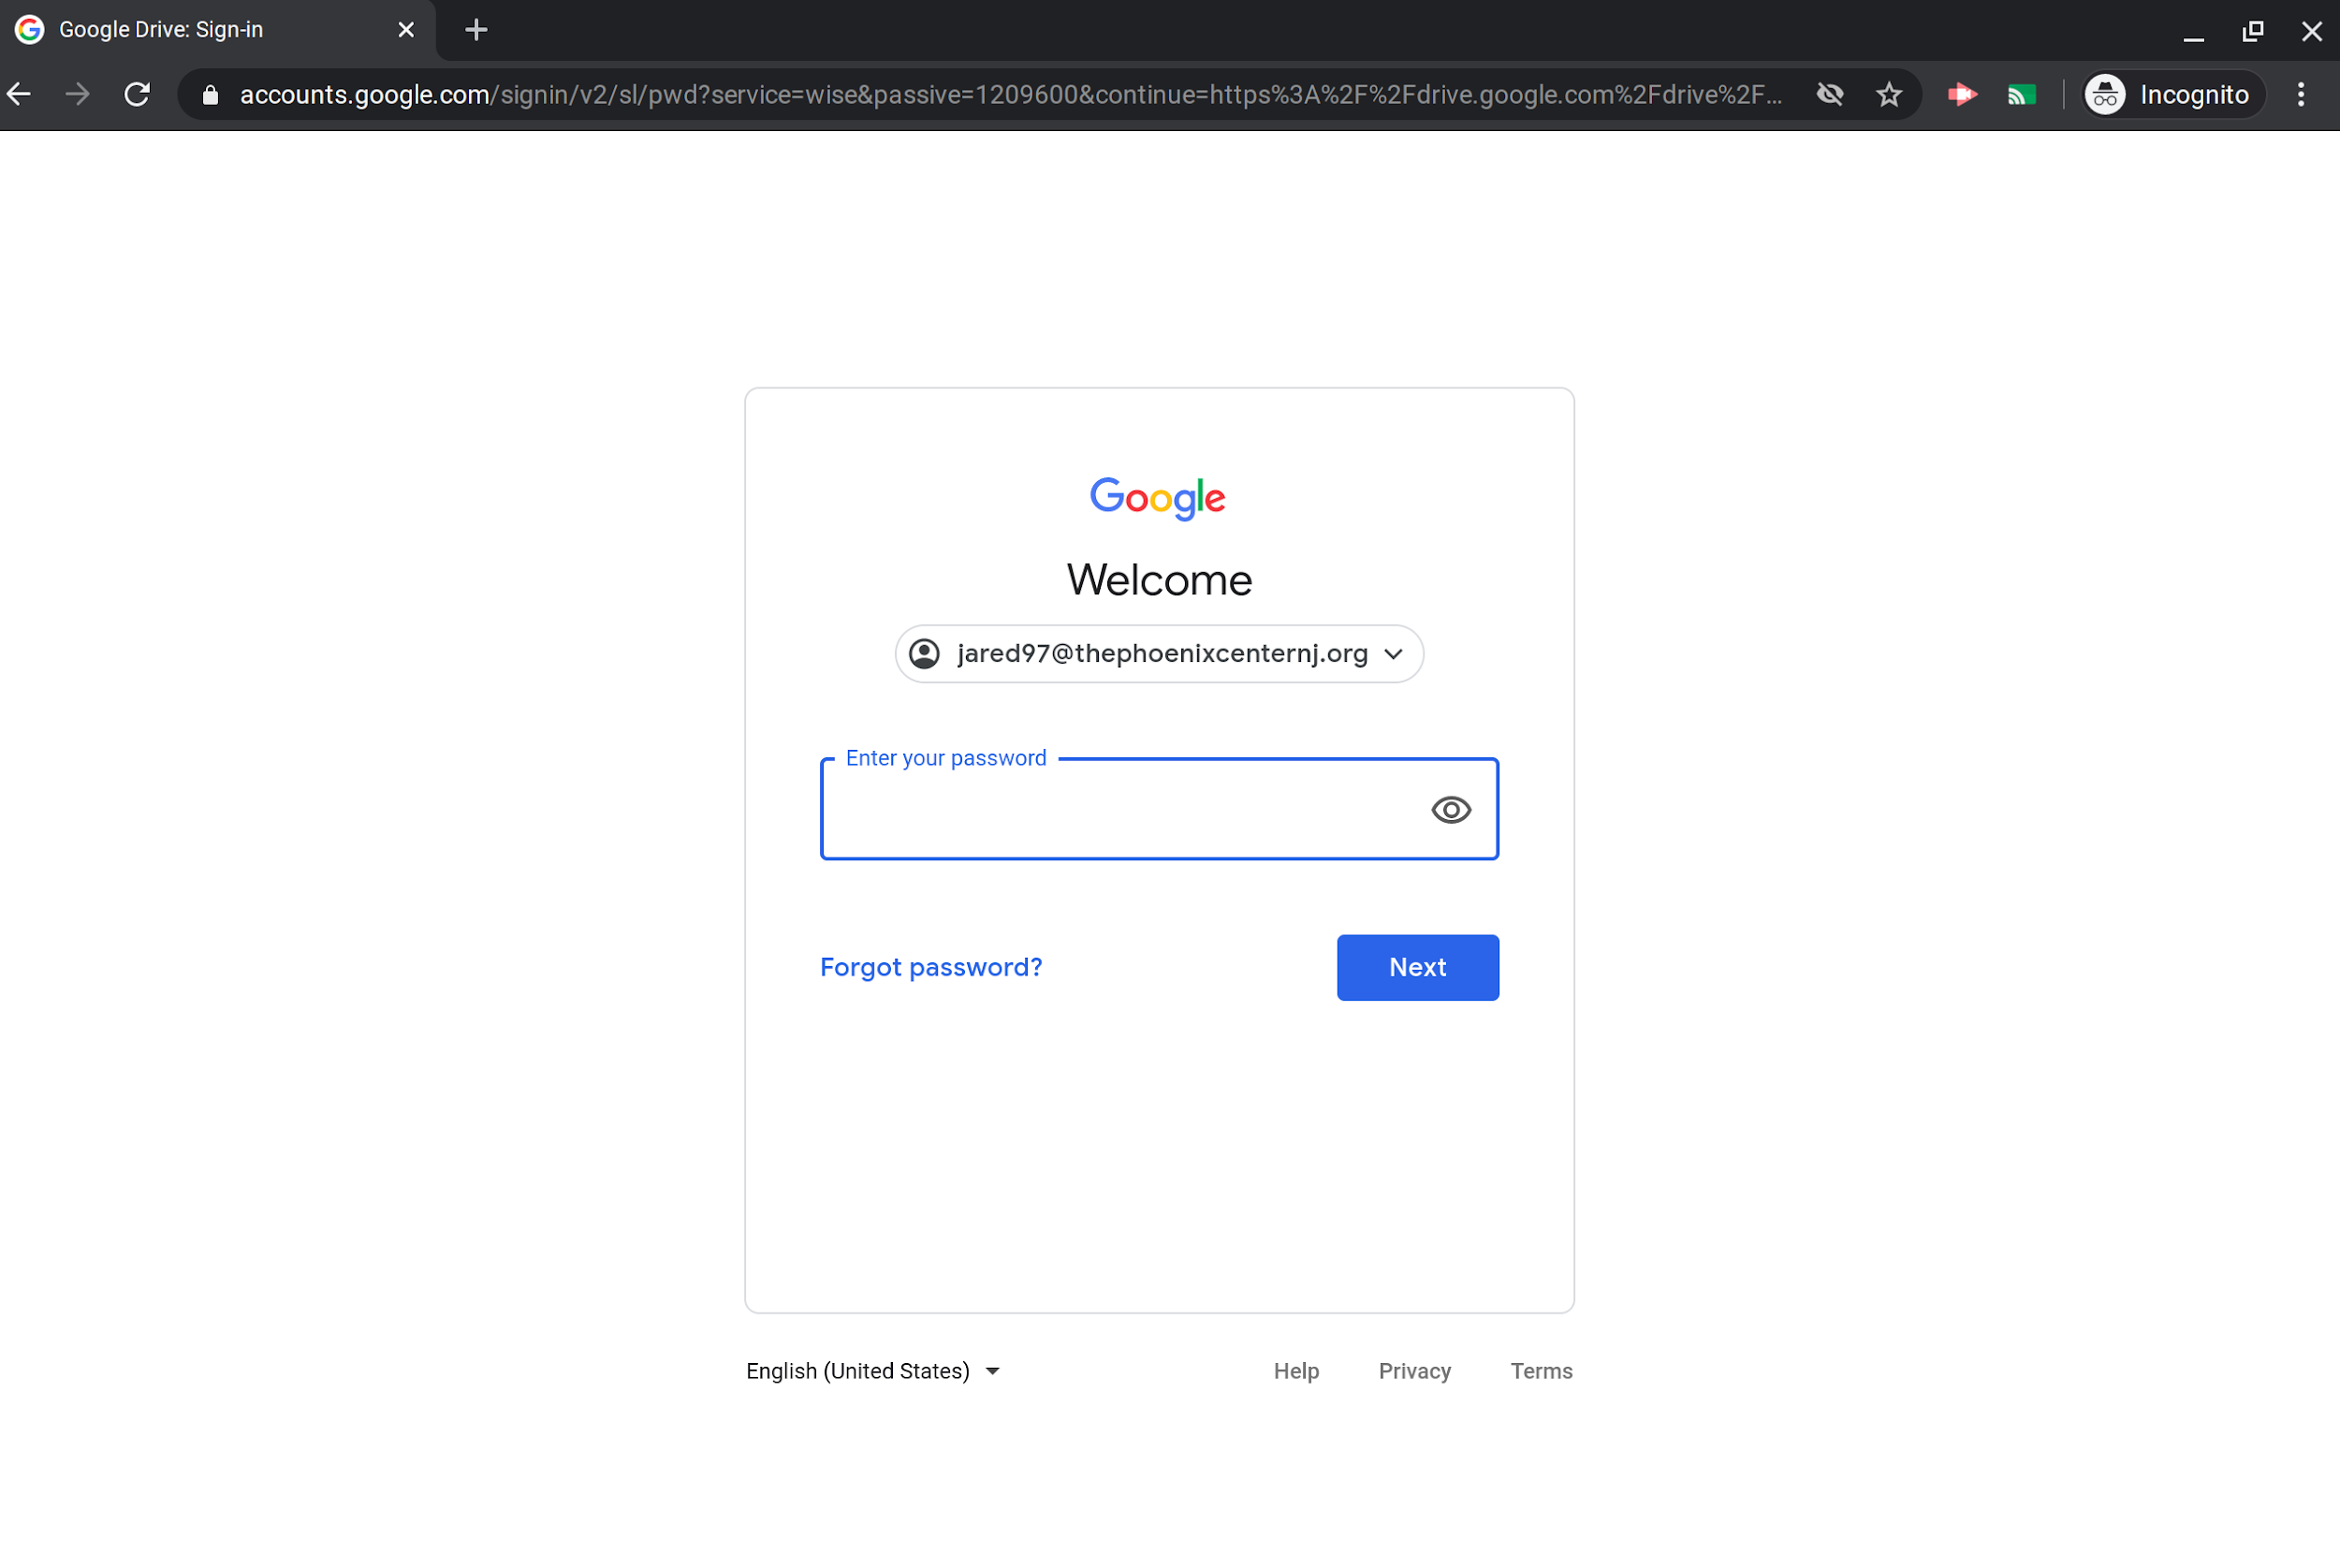This screenshot has width=2340, height=1568.
Task: Expand the account selector dropdown
Action: click(1394, 652)
